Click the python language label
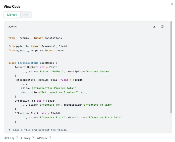 pyautogui.click(x=12, y=27)
